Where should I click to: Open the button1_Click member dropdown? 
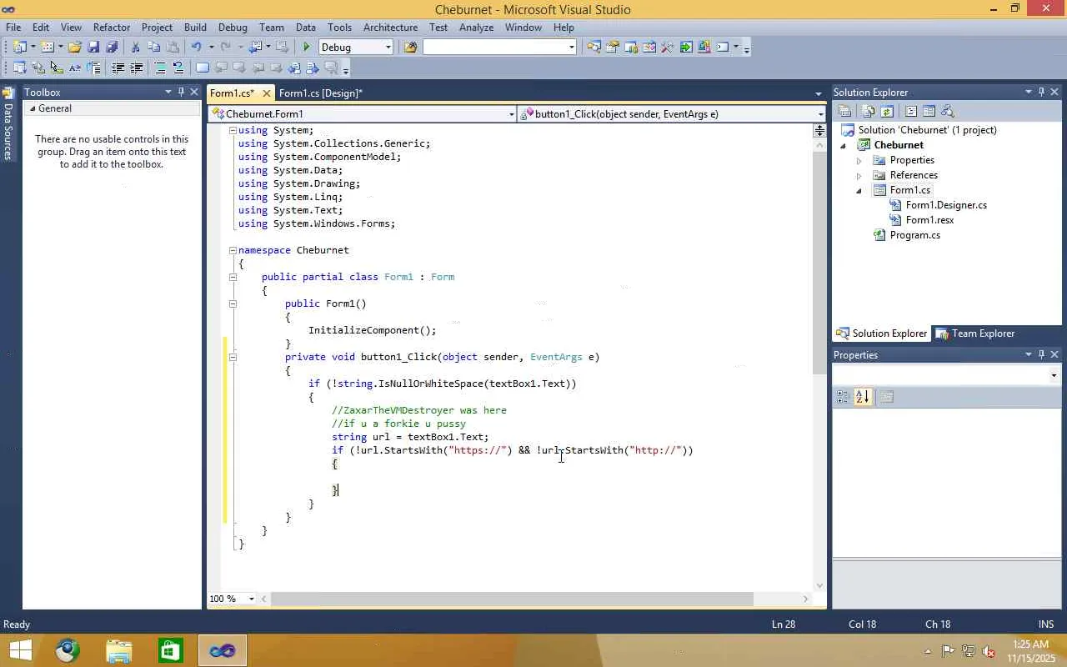pyautogui.click(x=820, y=114)
